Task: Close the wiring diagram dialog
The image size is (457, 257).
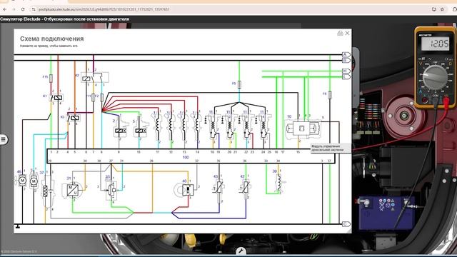Action: (347, 34)
